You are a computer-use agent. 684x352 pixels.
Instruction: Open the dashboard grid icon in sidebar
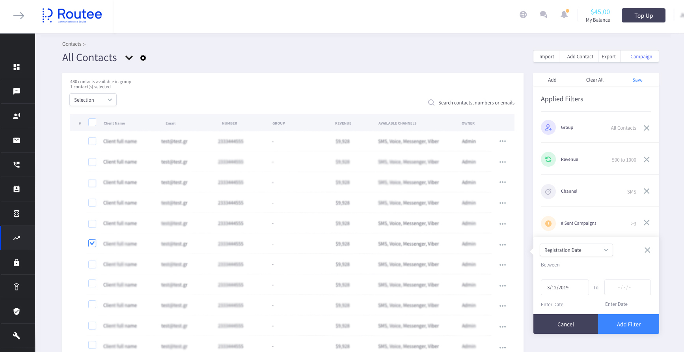coord(17,67)
